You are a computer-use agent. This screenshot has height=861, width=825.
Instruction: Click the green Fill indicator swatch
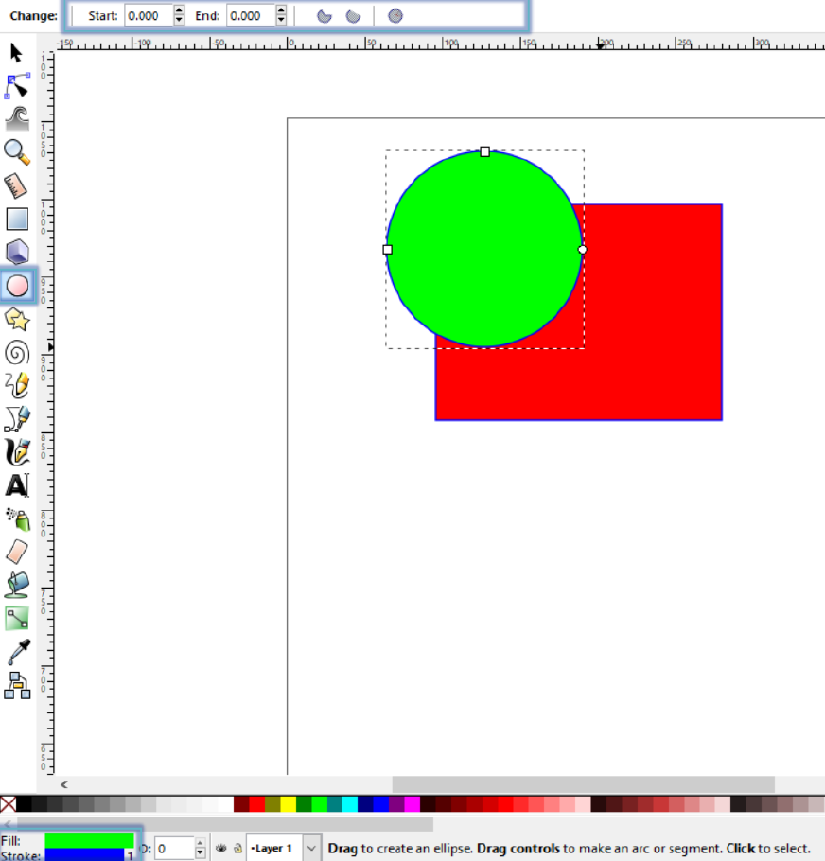tap(90, 840)
